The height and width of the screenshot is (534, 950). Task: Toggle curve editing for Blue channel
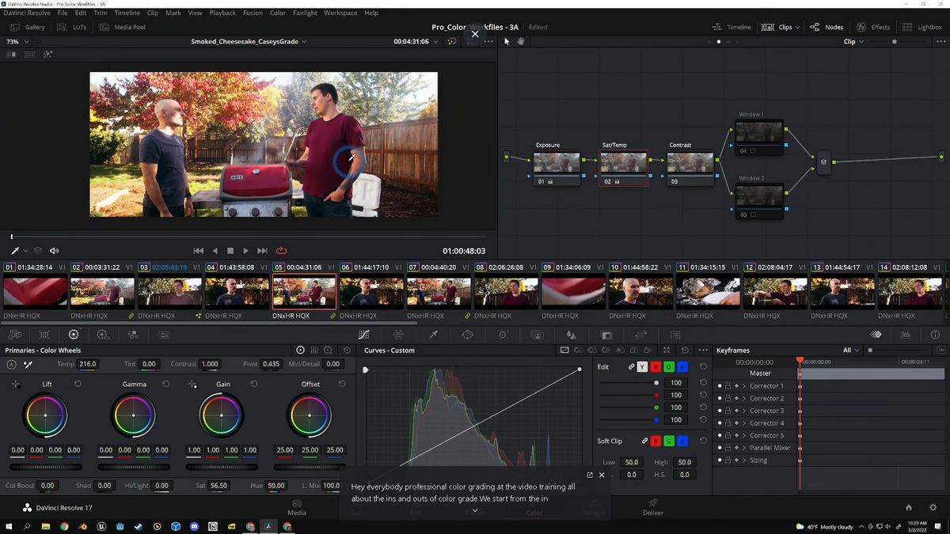(x=682, y=367)
